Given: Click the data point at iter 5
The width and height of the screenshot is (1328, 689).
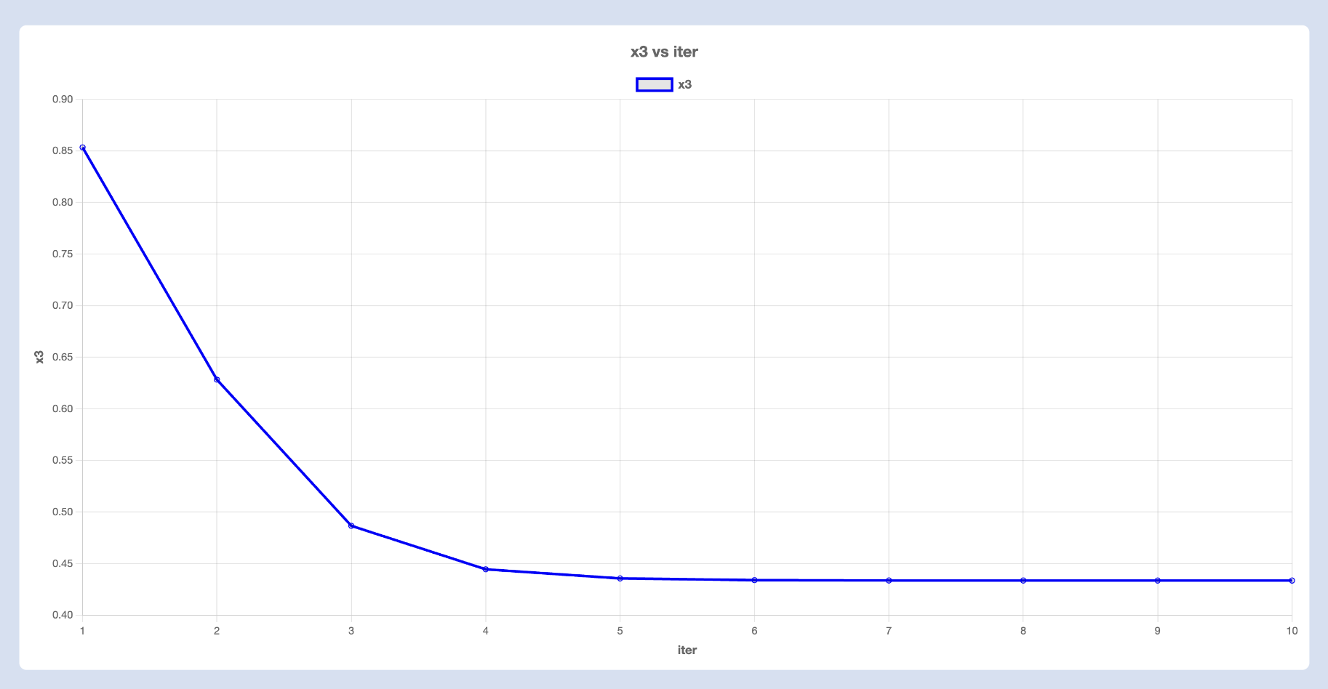Looking at the screenshot, I should 620,579.
